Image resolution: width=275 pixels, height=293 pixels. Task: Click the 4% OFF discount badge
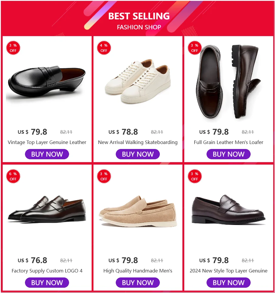(x=104, y=48)
